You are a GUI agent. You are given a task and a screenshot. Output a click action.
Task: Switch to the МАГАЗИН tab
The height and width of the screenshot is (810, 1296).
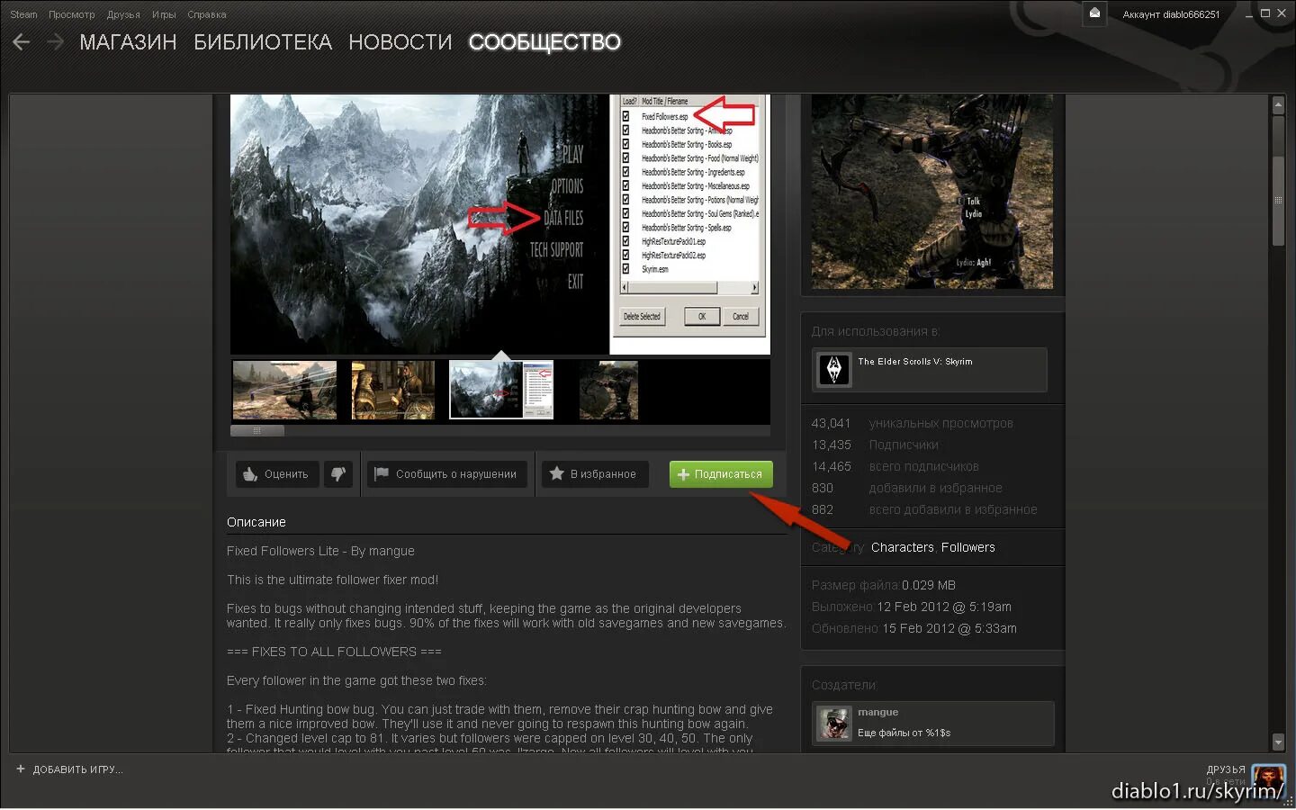(x=128, y=42)
